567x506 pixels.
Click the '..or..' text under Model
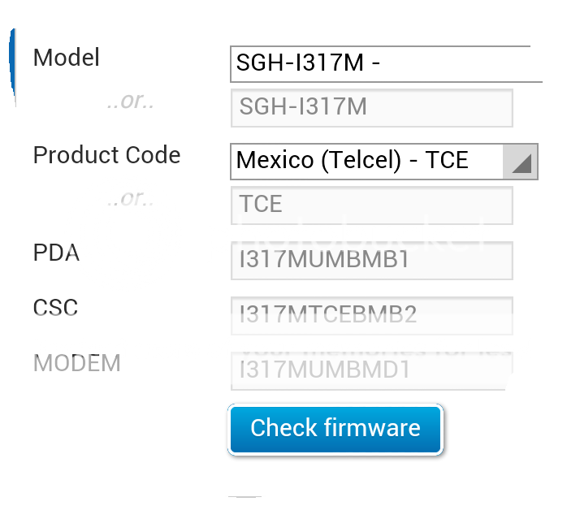pos(131,102)
